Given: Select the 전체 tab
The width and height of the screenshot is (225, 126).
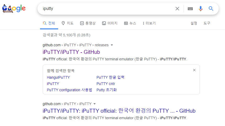Looking at the screenshot, I should (x=49, y=23).
